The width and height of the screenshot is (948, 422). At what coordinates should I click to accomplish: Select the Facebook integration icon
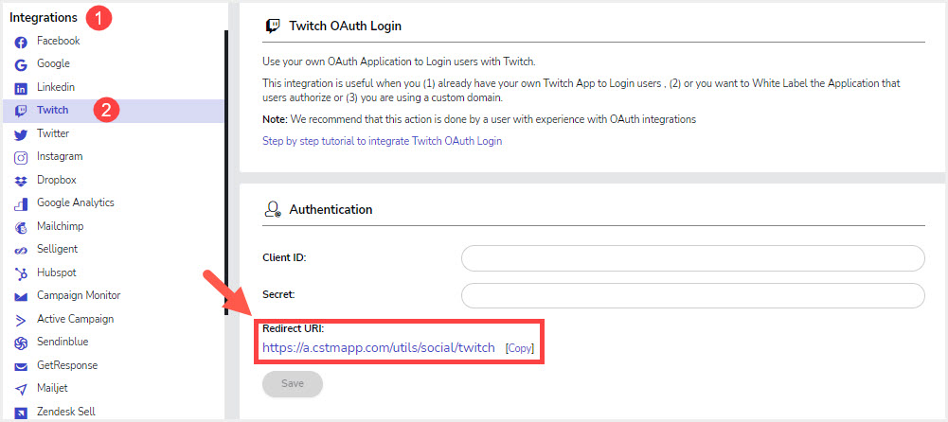click(21, 43)
